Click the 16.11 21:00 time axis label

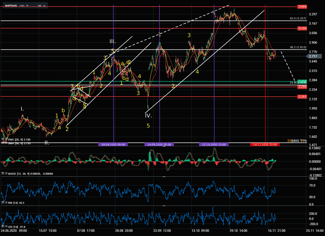(276, 231)
